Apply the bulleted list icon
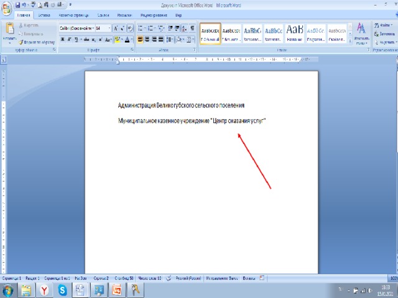 point(141,29)
